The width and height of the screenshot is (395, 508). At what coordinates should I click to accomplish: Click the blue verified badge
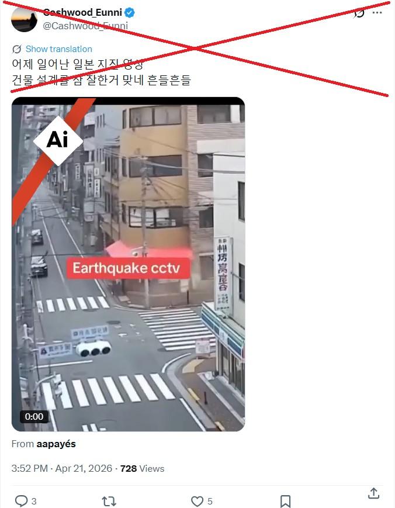point(130,13)
